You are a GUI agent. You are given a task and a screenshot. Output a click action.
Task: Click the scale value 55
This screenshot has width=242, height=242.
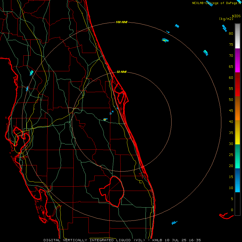coord(231,88)
